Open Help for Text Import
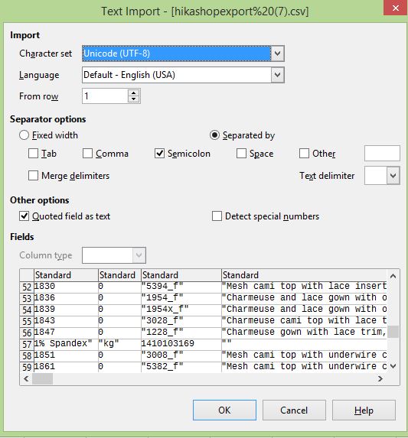This screenshot has width=408, height=438. (x=364, y=410)
